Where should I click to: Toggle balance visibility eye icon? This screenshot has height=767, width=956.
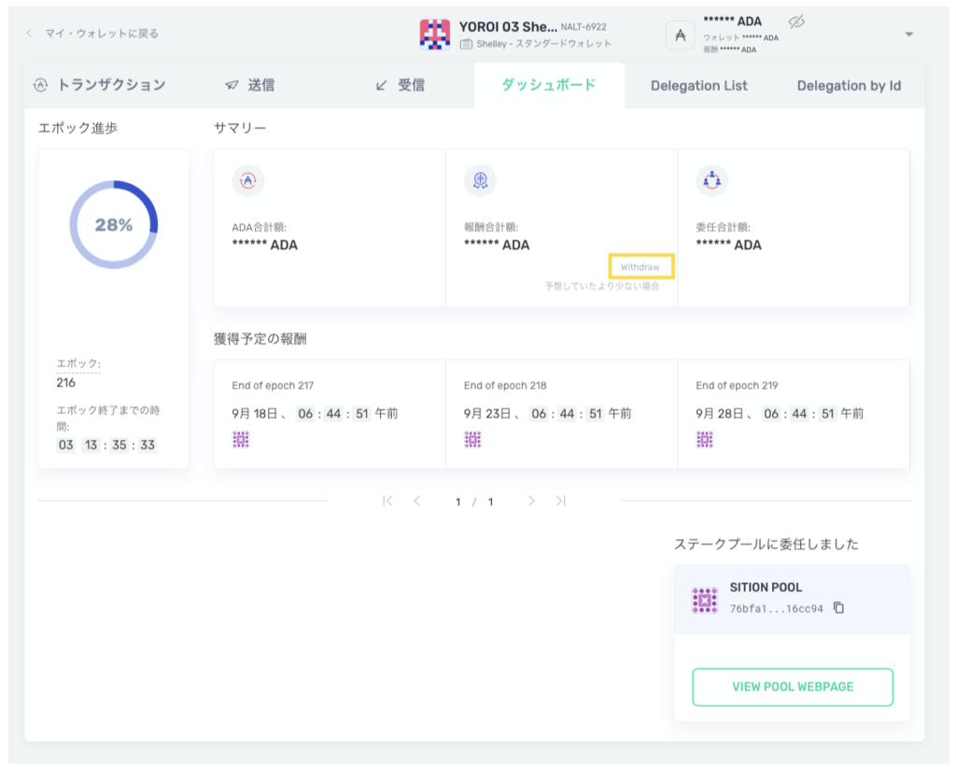tap(795, 21)
